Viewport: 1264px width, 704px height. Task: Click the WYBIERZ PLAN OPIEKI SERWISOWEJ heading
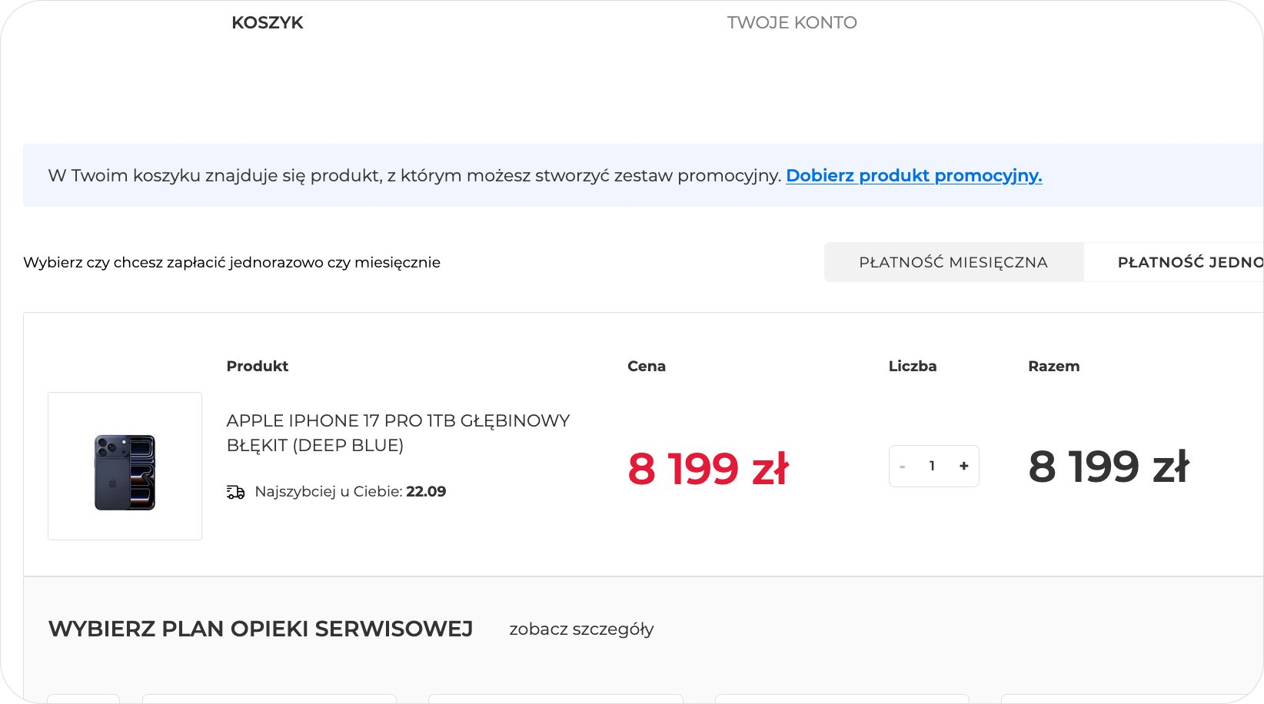tap(261, 629)
